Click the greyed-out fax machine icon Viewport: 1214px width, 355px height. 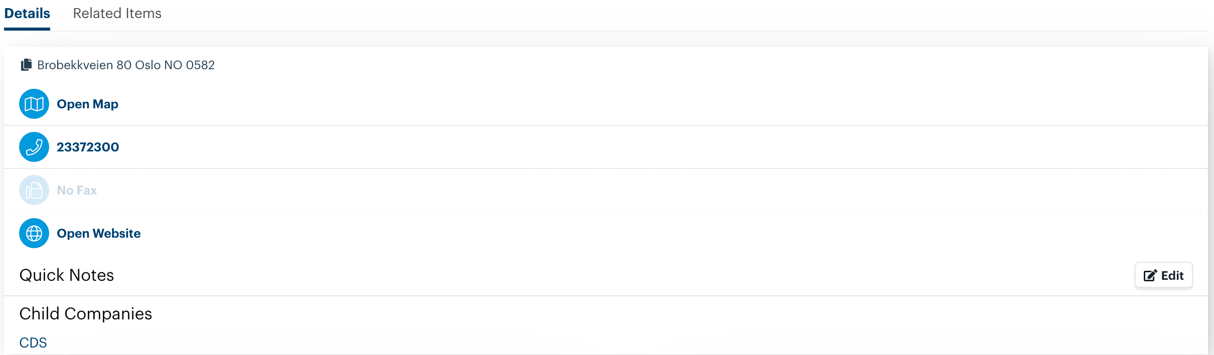coord(34,190)
